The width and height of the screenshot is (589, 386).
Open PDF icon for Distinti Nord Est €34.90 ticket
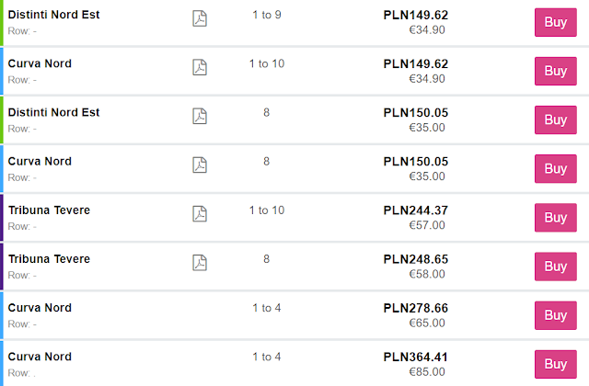pyautogui.click(x=200, y=18)
